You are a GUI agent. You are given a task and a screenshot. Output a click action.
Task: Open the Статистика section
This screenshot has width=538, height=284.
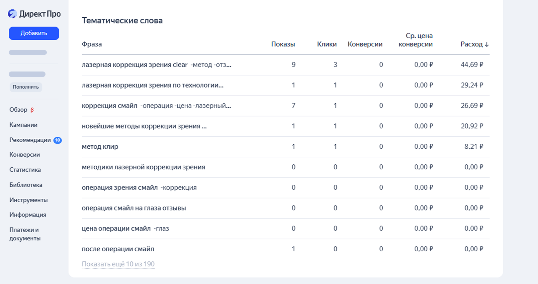click(x=25, y=170)
